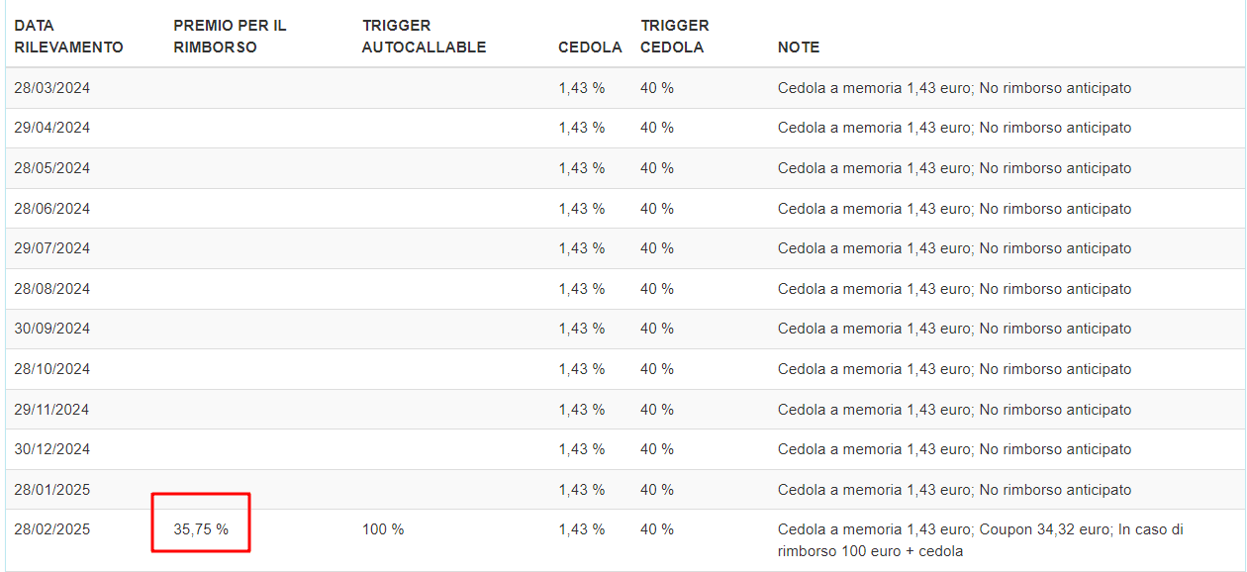
Task: Click the NOTE column header
Action: tap(798, 48)
